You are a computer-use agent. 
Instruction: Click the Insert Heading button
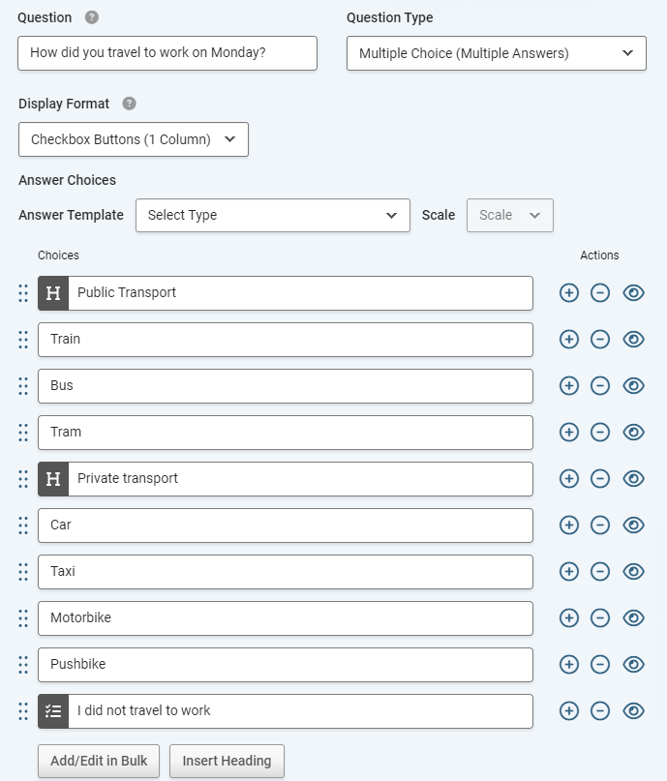(x=227, y=761)
